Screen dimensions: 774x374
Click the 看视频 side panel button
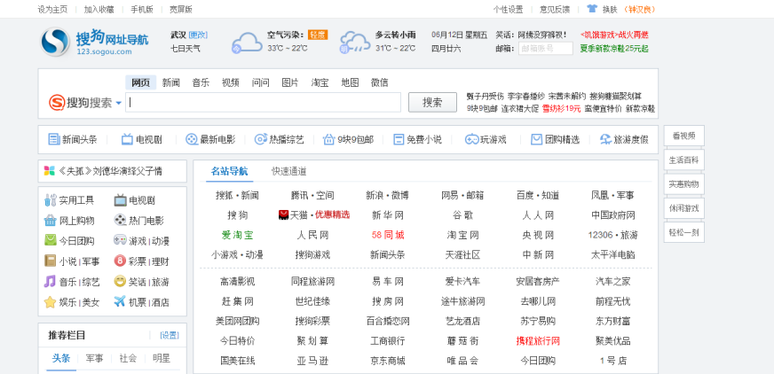pyautogui.click(x=683, y=136)
